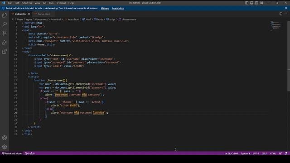Open the Go menu

pos(44,3)
